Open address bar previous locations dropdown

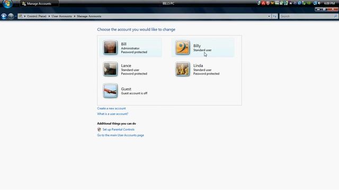[x=269, y=16]
